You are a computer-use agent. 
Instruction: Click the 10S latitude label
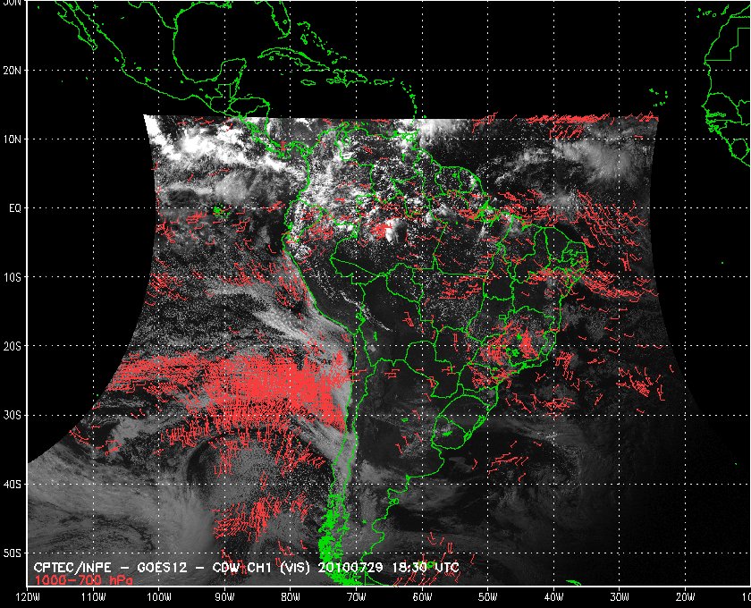pos(12,277)
